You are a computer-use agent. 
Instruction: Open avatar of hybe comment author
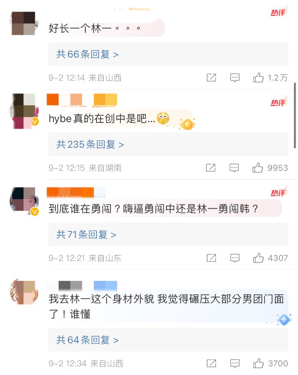(x=24, y=111)
